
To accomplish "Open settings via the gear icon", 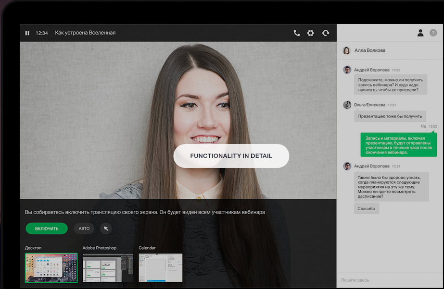I will [311, 33].
